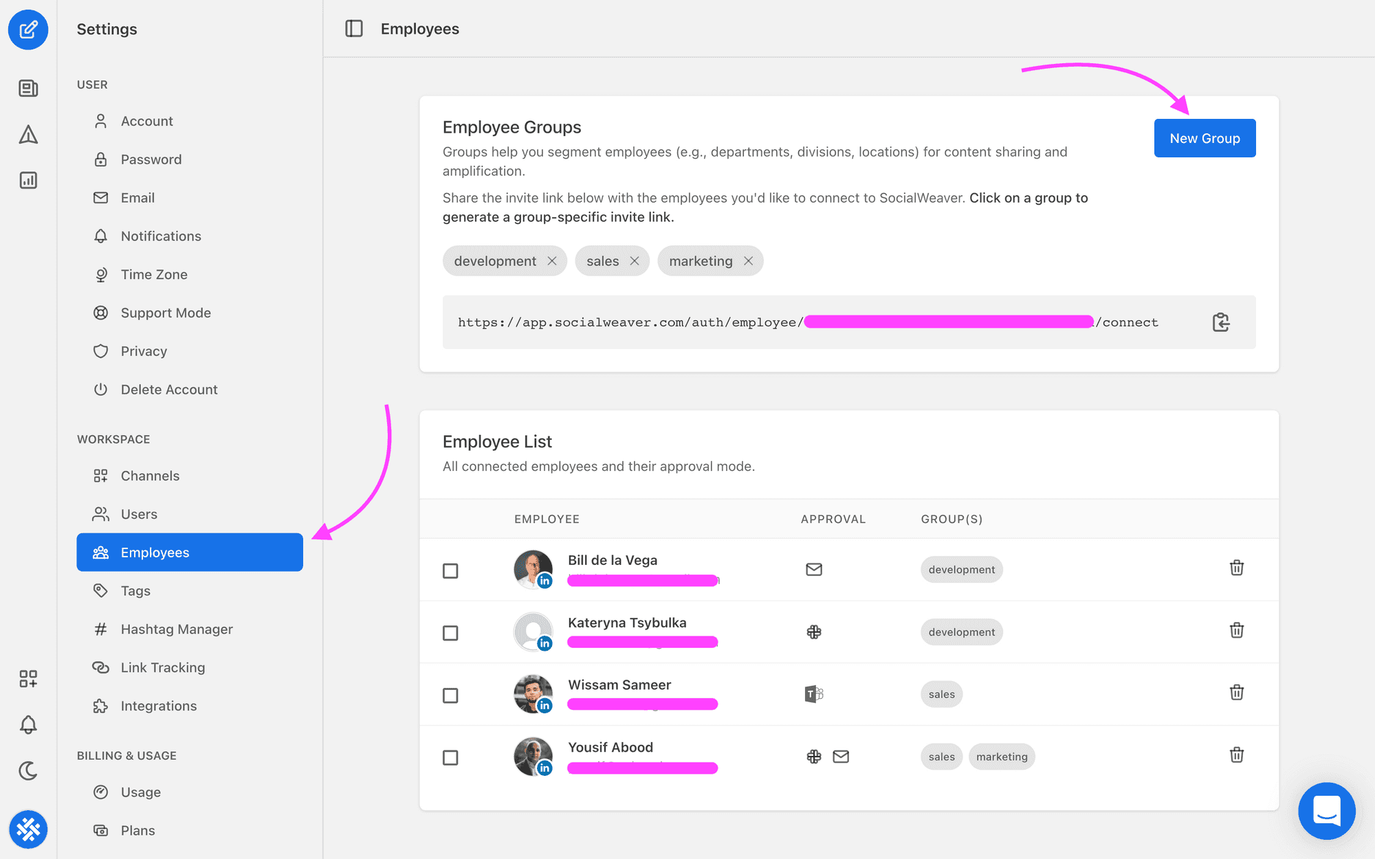The height and width of the screenshot is (859, 1375).
Task: Open Time Zone settings
Action: point(190,274)
